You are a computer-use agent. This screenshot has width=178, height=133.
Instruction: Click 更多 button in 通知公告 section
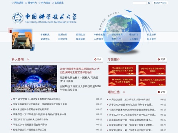162,92
